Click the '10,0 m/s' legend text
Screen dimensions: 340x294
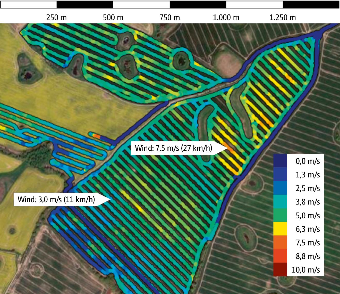tap(306, 270)
